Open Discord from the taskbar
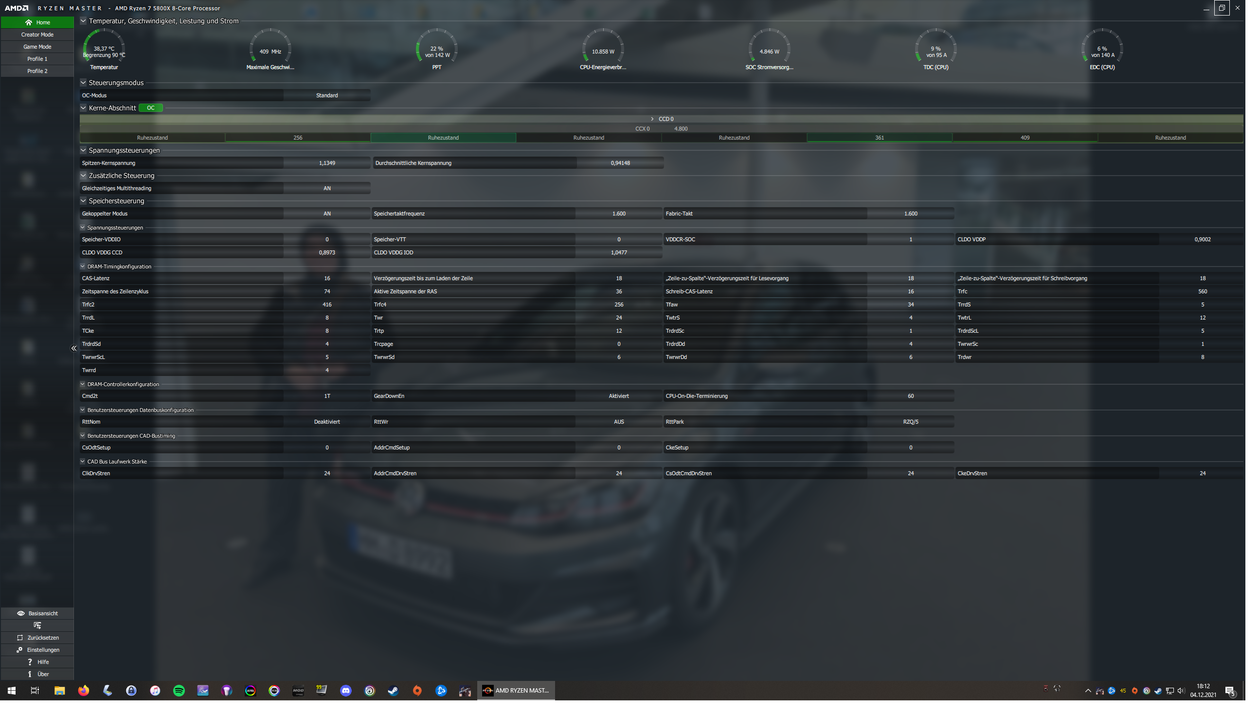The width and height of the screenshot is (1259, 714). 345,691
